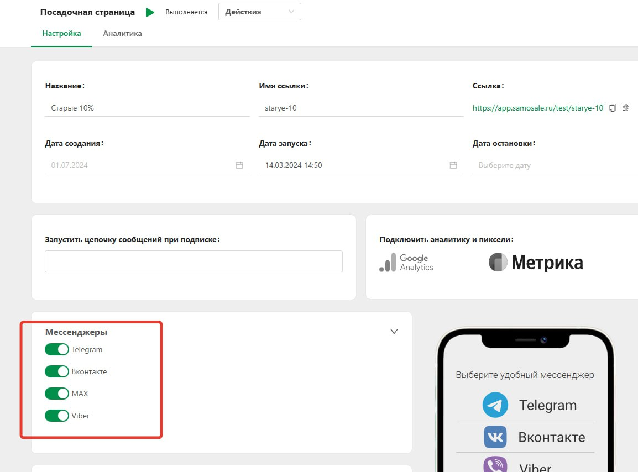Click the Подключить аналитику и пиксели label
The width and height of the screenshot is (638, 472).
pos(446,240)
